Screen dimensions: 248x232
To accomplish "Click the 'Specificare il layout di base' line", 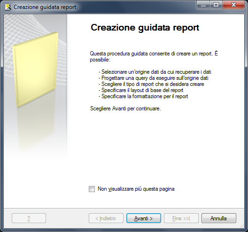I will [141, 90].
